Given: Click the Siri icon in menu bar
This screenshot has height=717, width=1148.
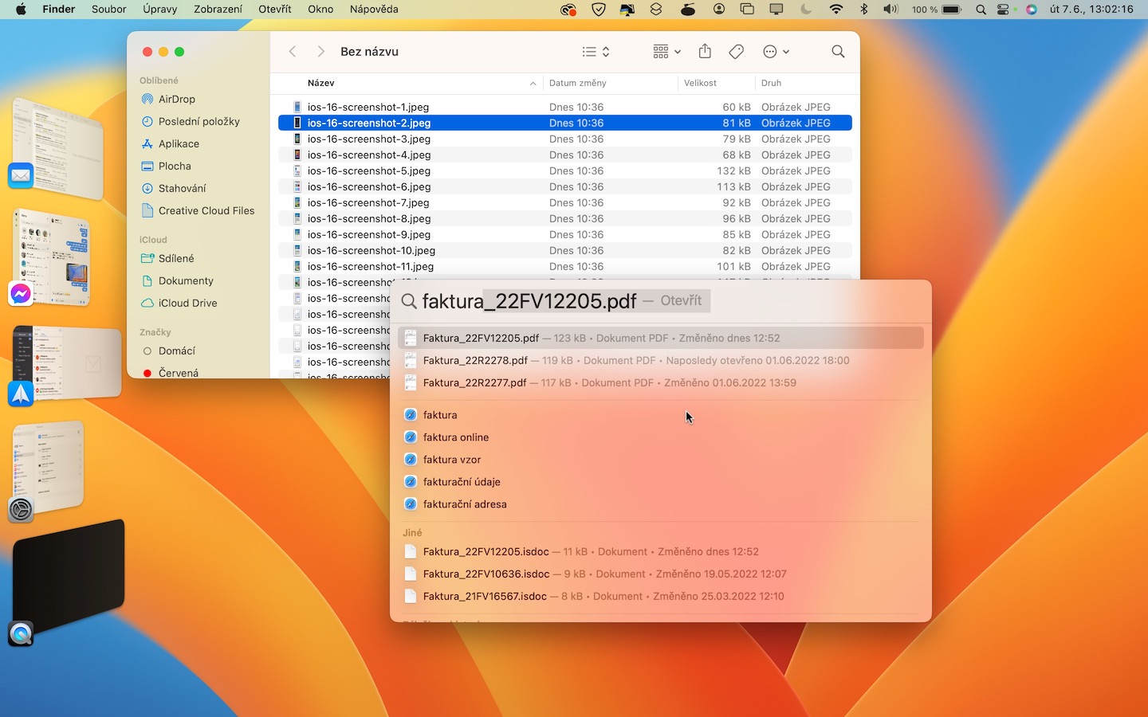Looking at the screenshot, I should pos(1032,10).
